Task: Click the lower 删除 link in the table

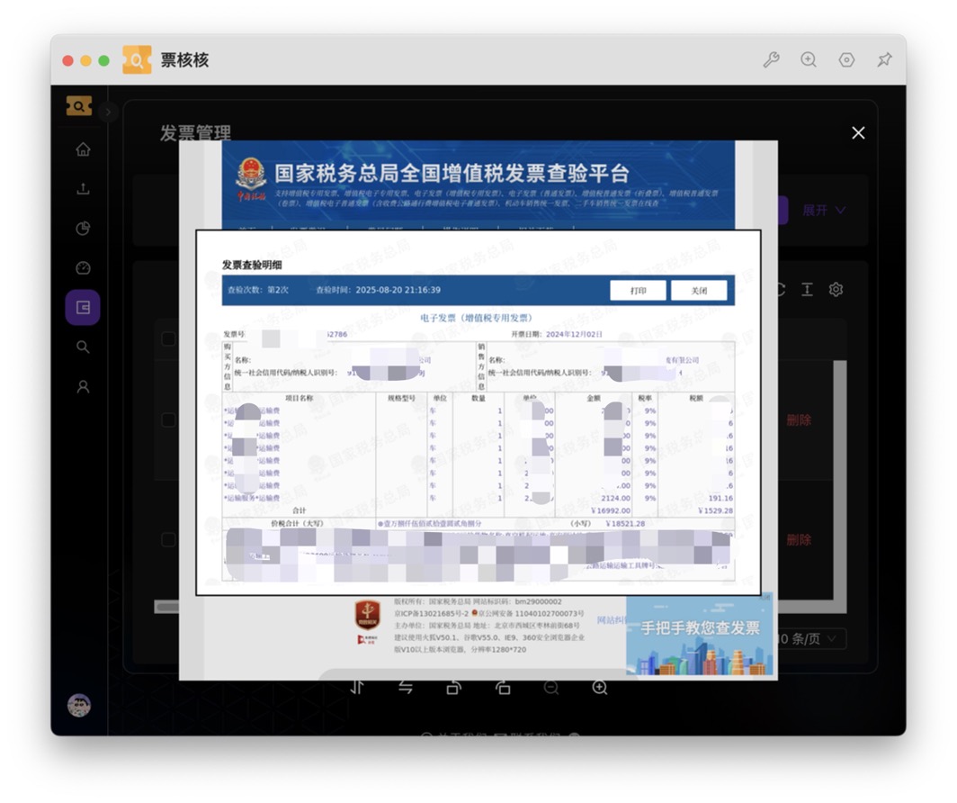Action: tap(799, 540)
